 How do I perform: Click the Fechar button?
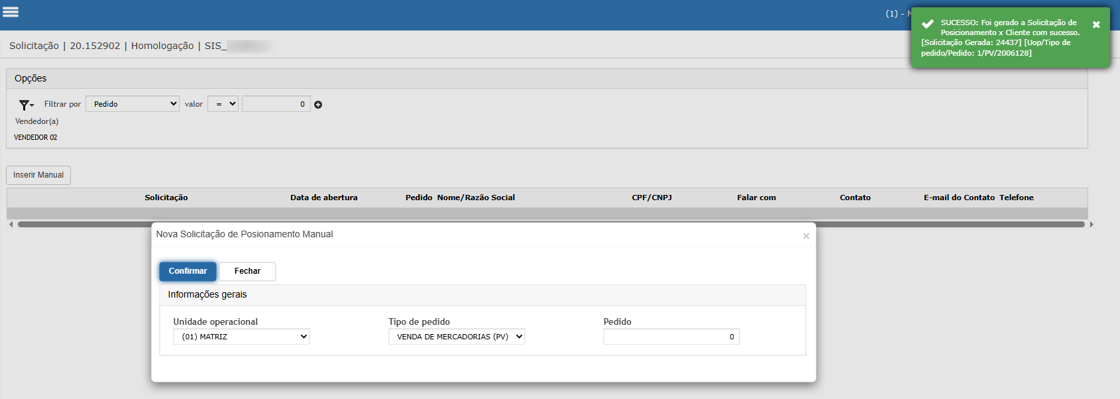tap(247, 271)
